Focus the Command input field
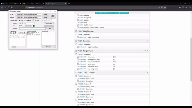192x108 pixels. pos(32,28)
